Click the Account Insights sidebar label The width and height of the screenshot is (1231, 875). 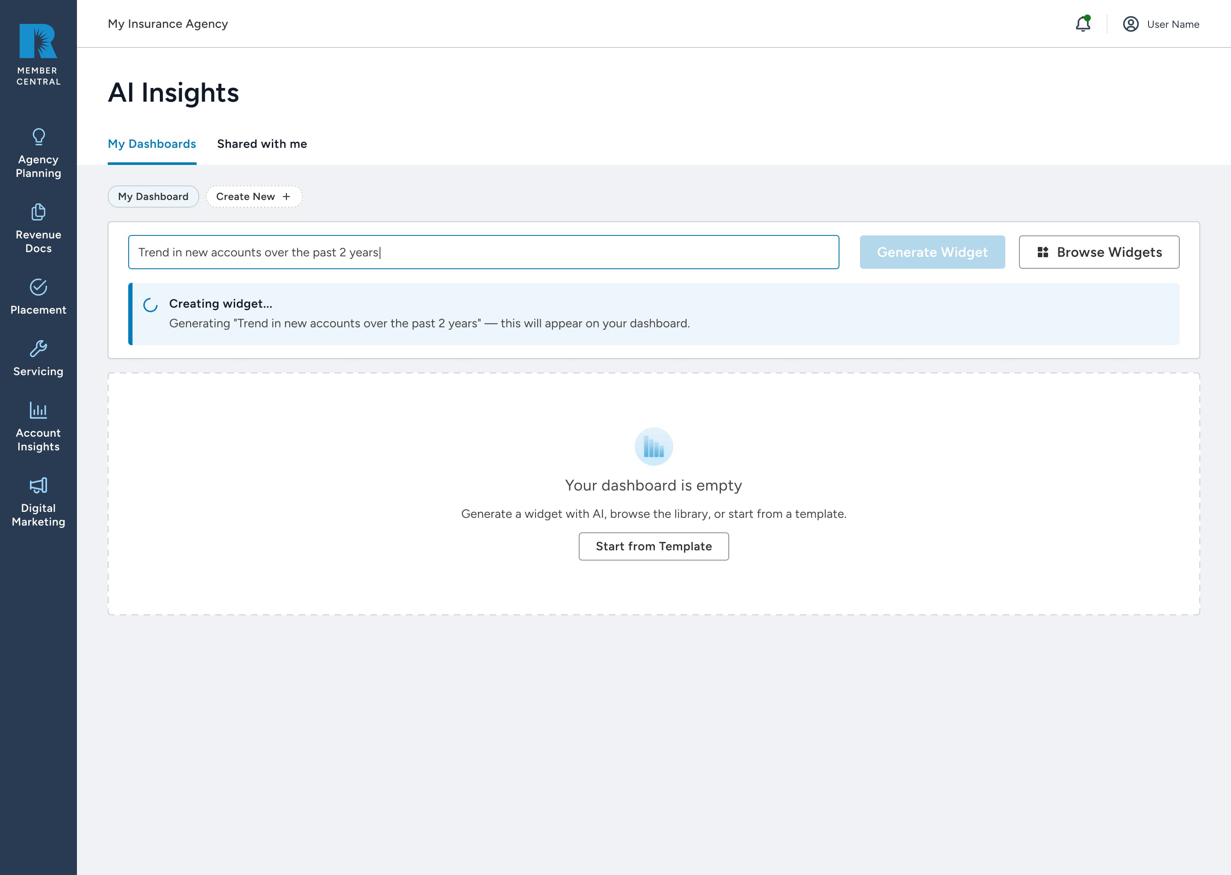pos(38,440)
